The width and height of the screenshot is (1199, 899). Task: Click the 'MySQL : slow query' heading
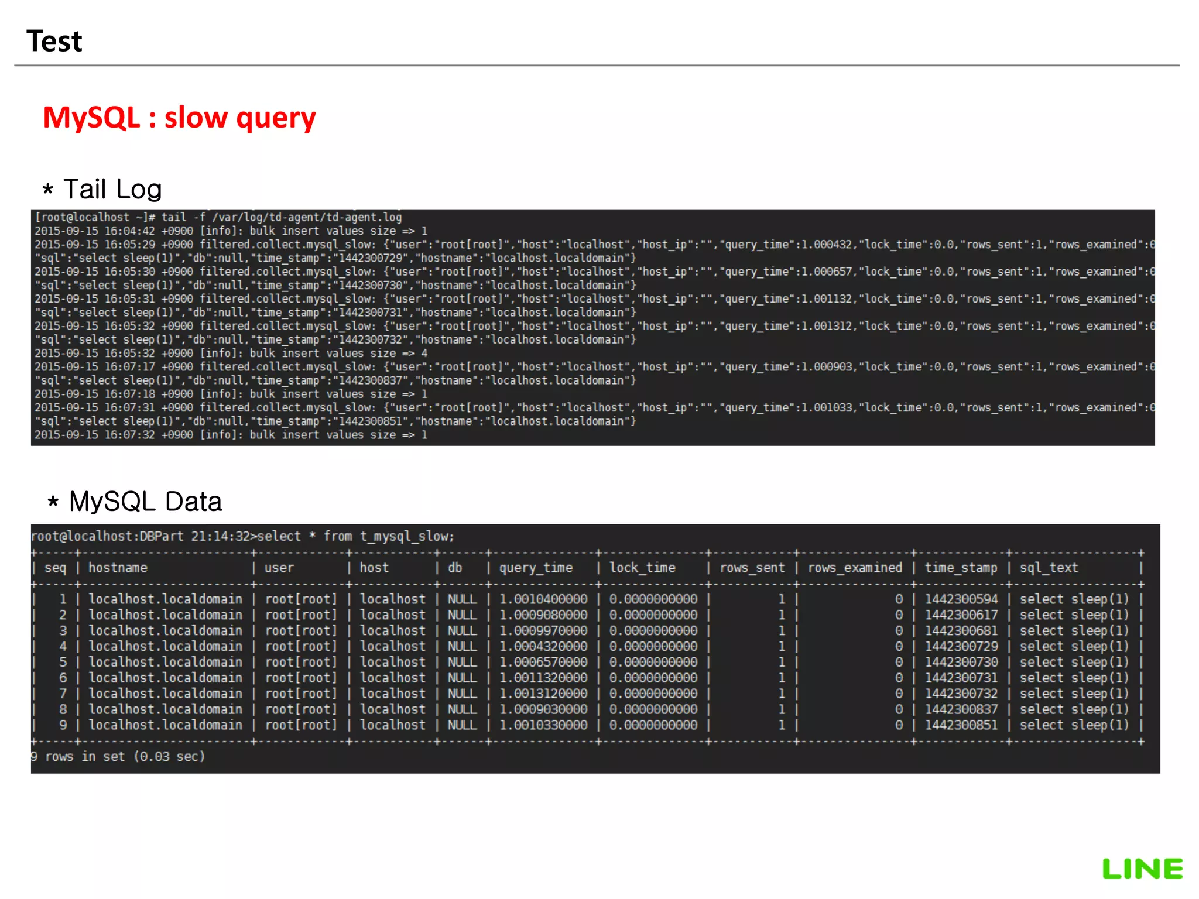[x=179, y=118]
